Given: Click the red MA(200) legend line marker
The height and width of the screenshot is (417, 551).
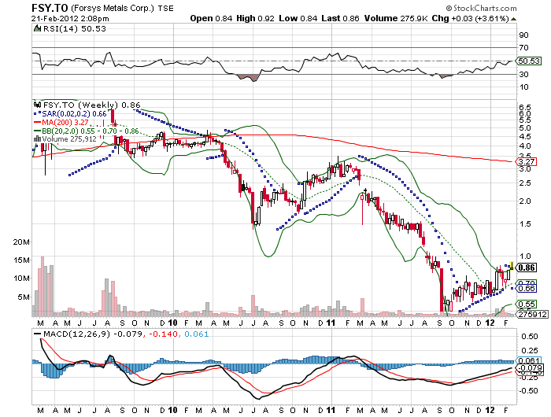Looking at the screenshot, I should 37,122.
